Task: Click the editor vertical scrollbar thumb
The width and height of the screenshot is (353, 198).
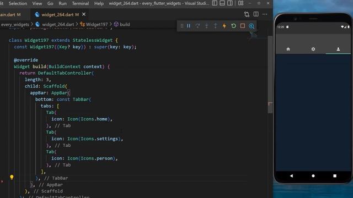Action: 270,74
